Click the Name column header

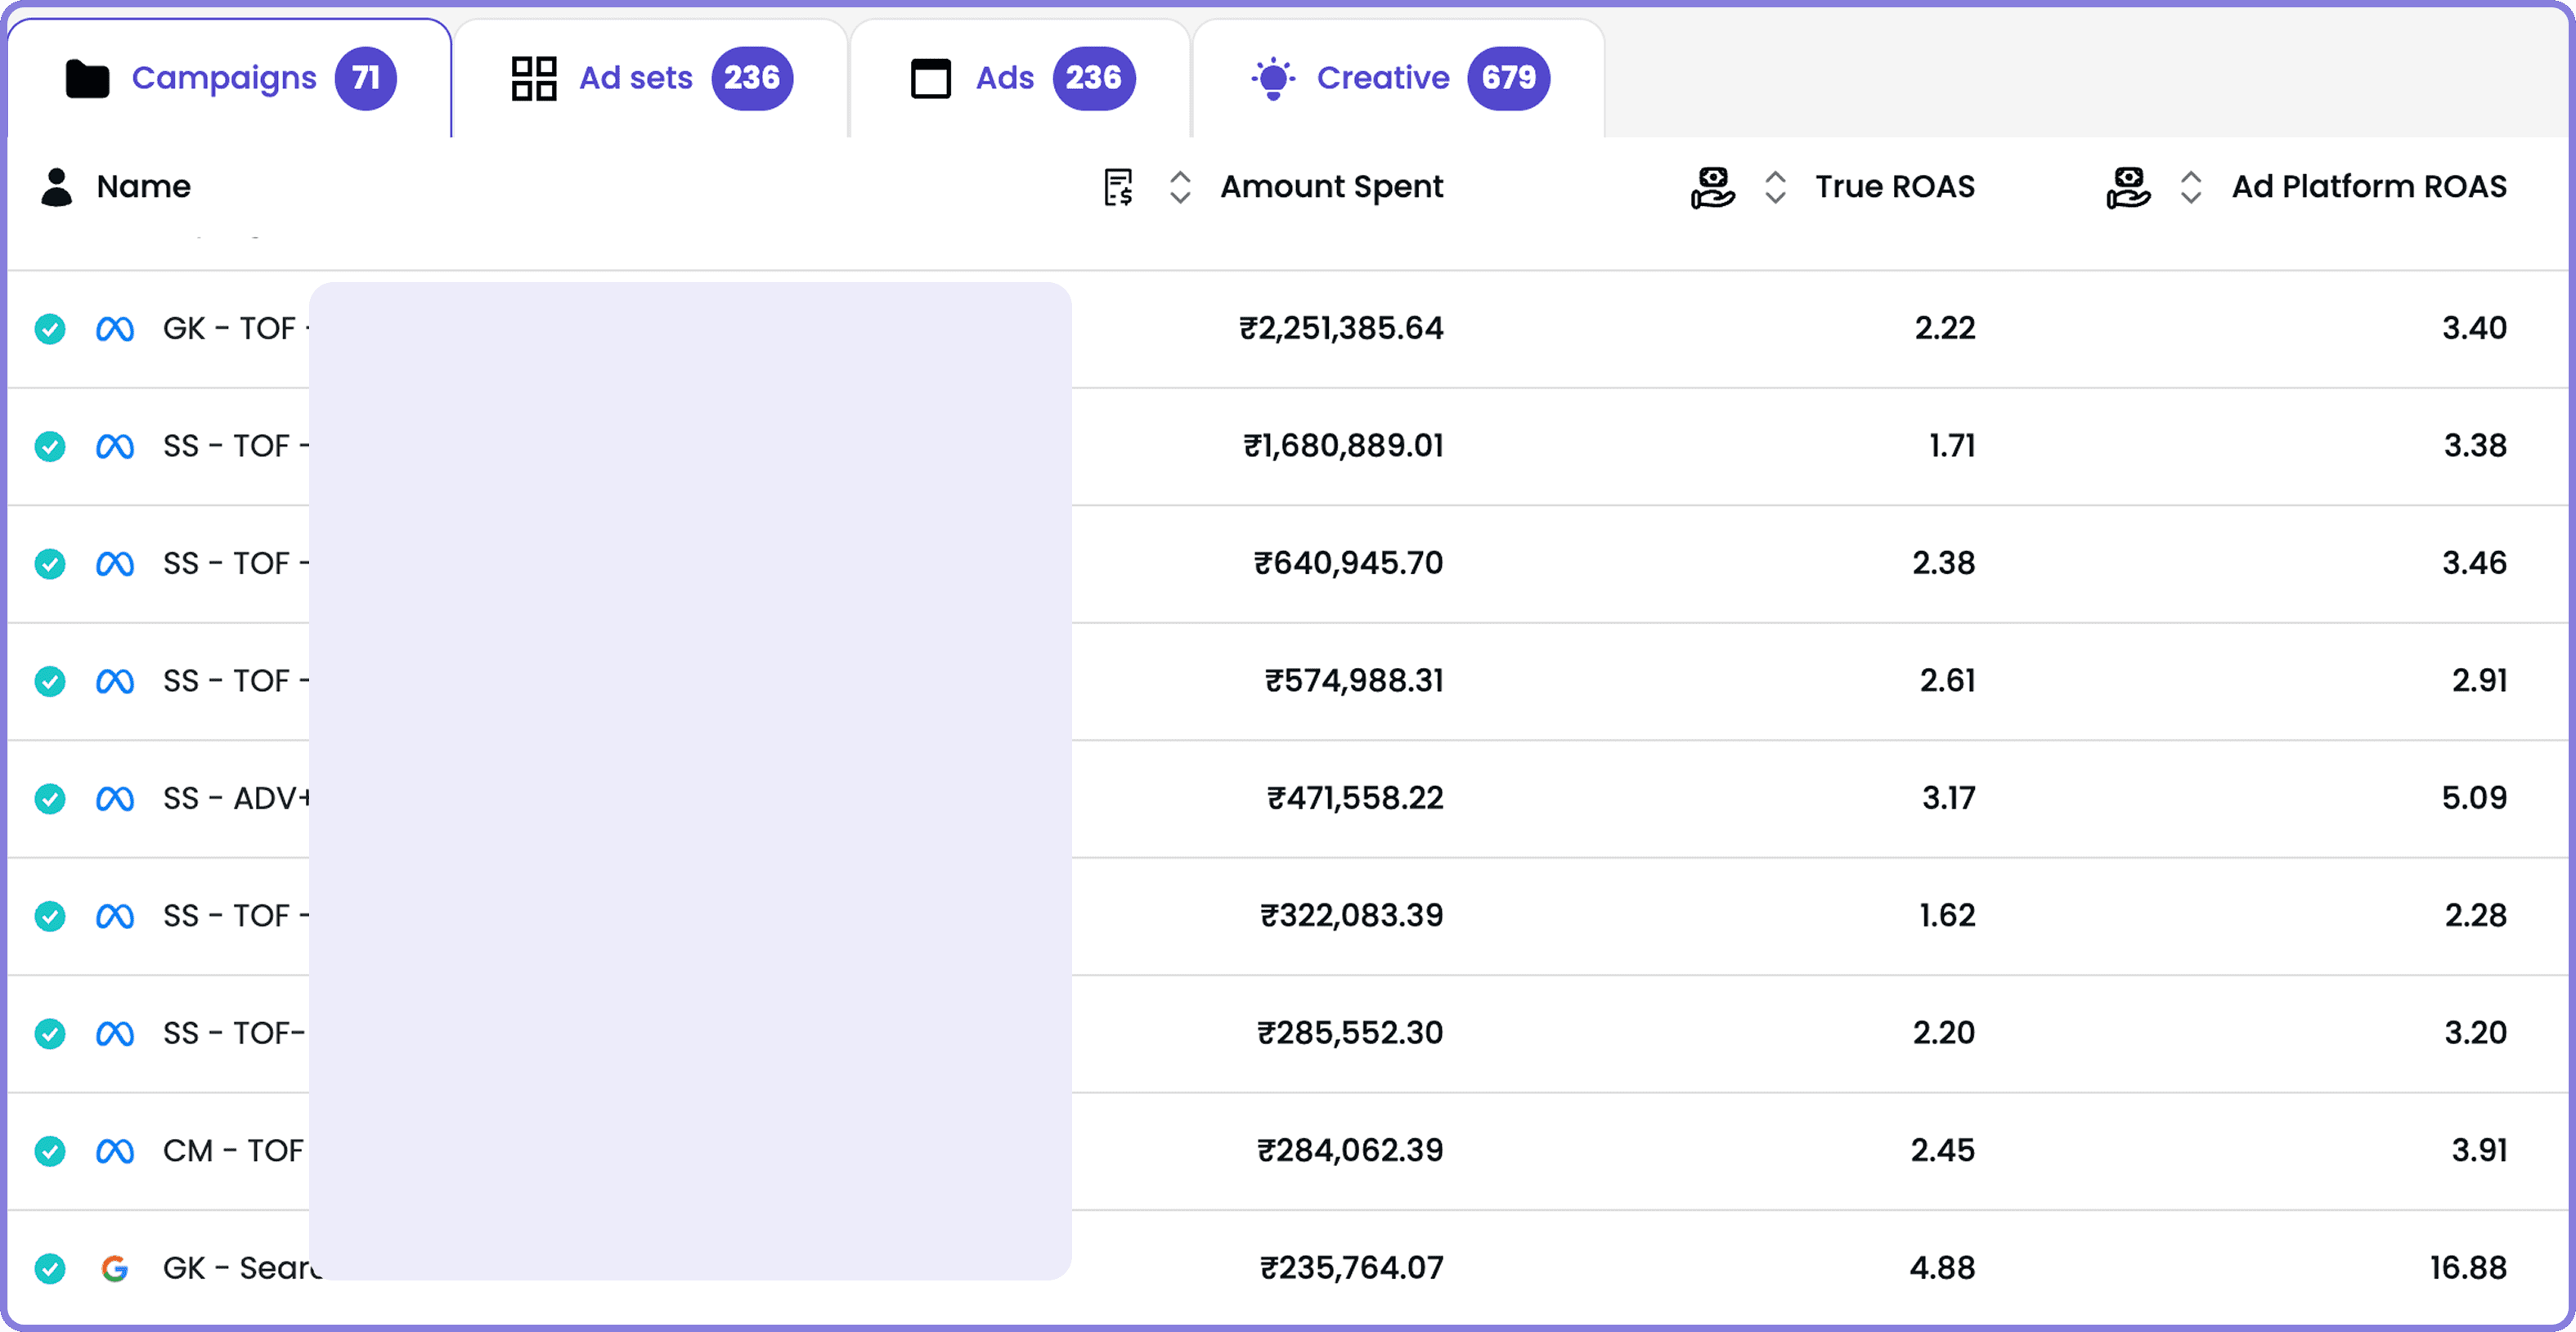[x=143, y=187]
